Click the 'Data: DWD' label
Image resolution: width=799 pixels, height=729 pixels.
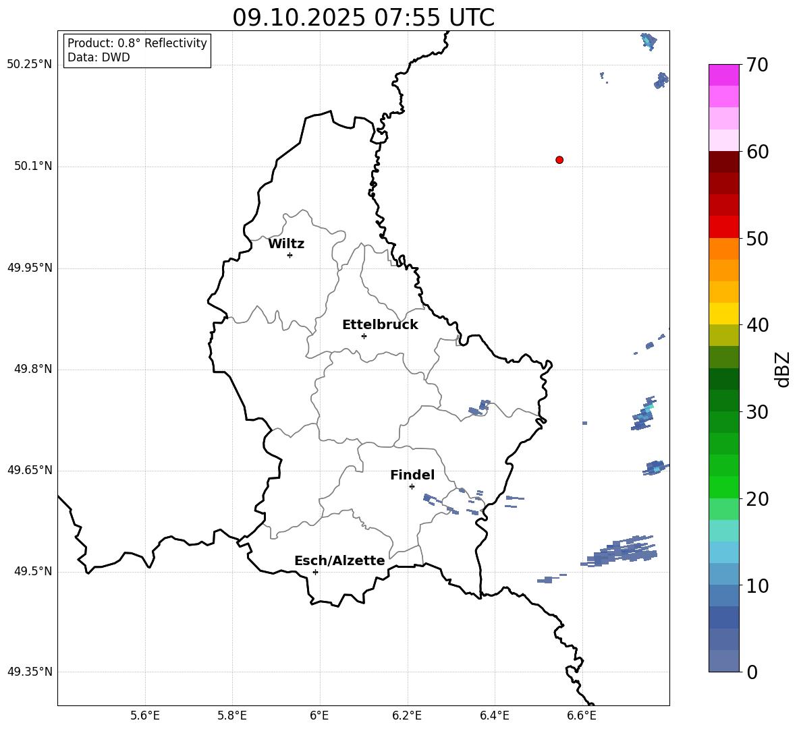[x=99, y=57]
